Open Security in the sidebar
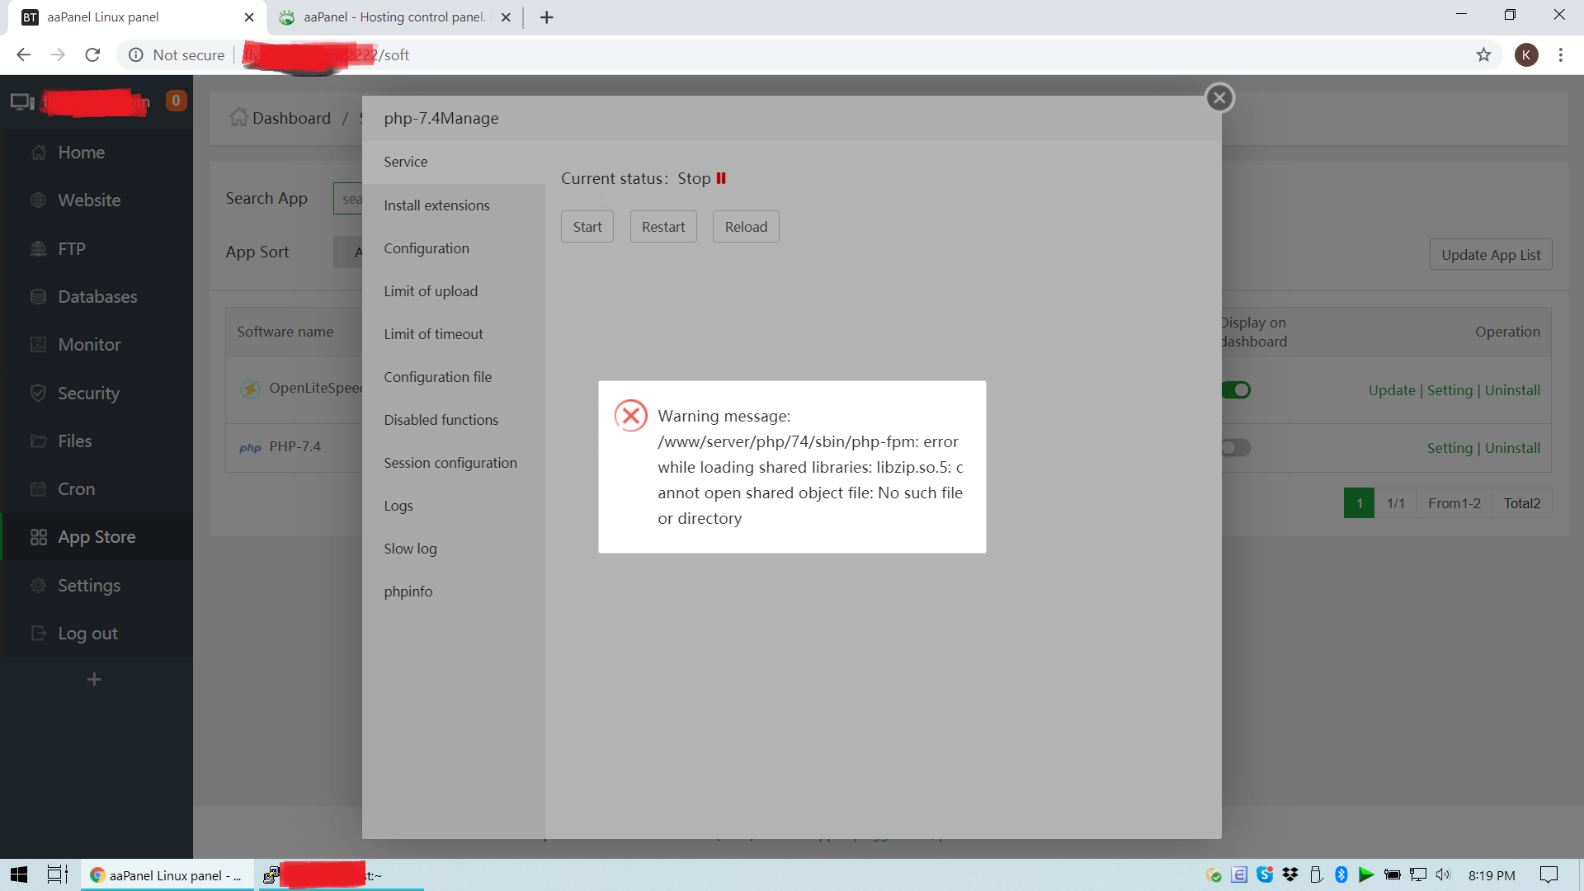Screen dimensions: 1584x891 [x=88, y=394]
